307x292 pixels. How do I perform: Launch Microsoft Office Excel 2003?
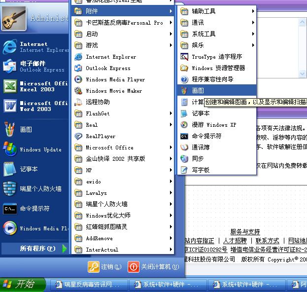tap(34, 86)
